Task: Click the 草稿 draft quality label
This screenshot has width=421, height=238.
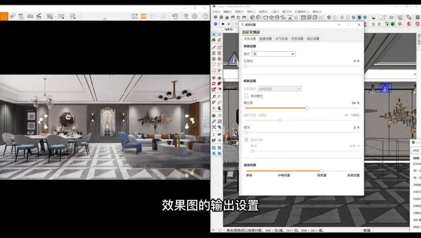Action: pyautogui.click(x=249, y=175)
